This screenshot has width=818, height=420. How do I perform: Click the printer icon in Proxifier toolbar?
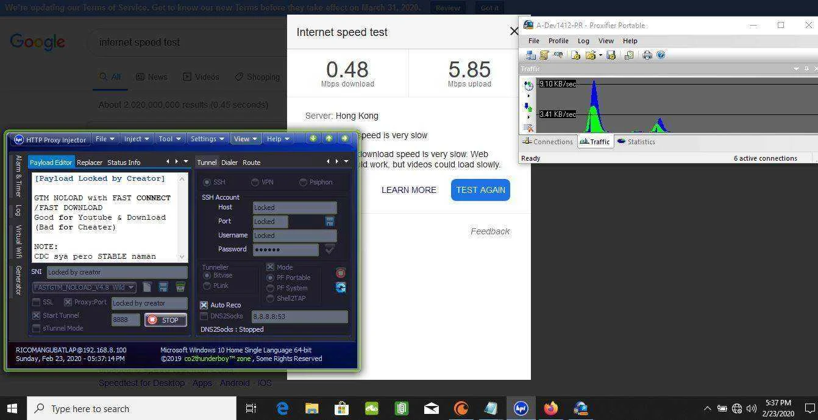(x=647, y=55)
